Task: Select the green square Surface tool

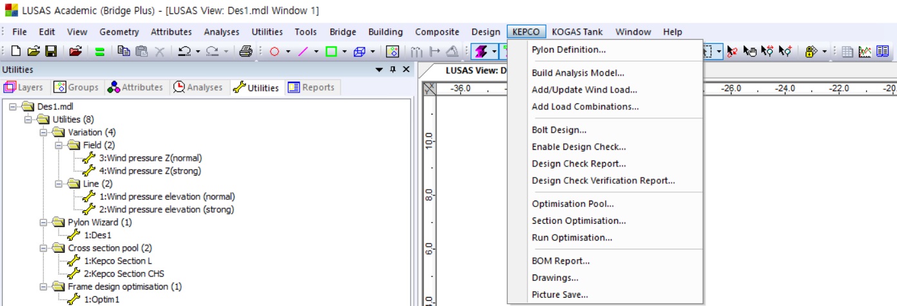Action: point(331,51)
